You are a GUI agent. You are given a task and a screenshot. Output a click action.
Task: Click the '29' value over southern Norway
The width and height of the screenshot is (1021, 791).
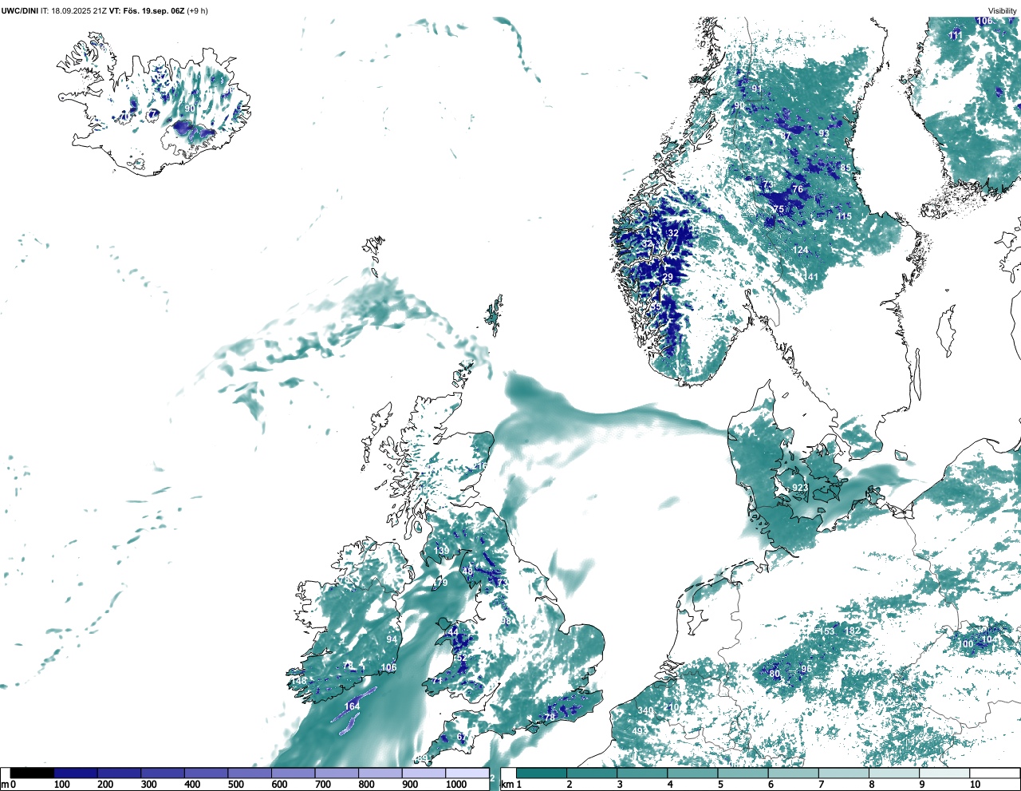coord(668,277)
